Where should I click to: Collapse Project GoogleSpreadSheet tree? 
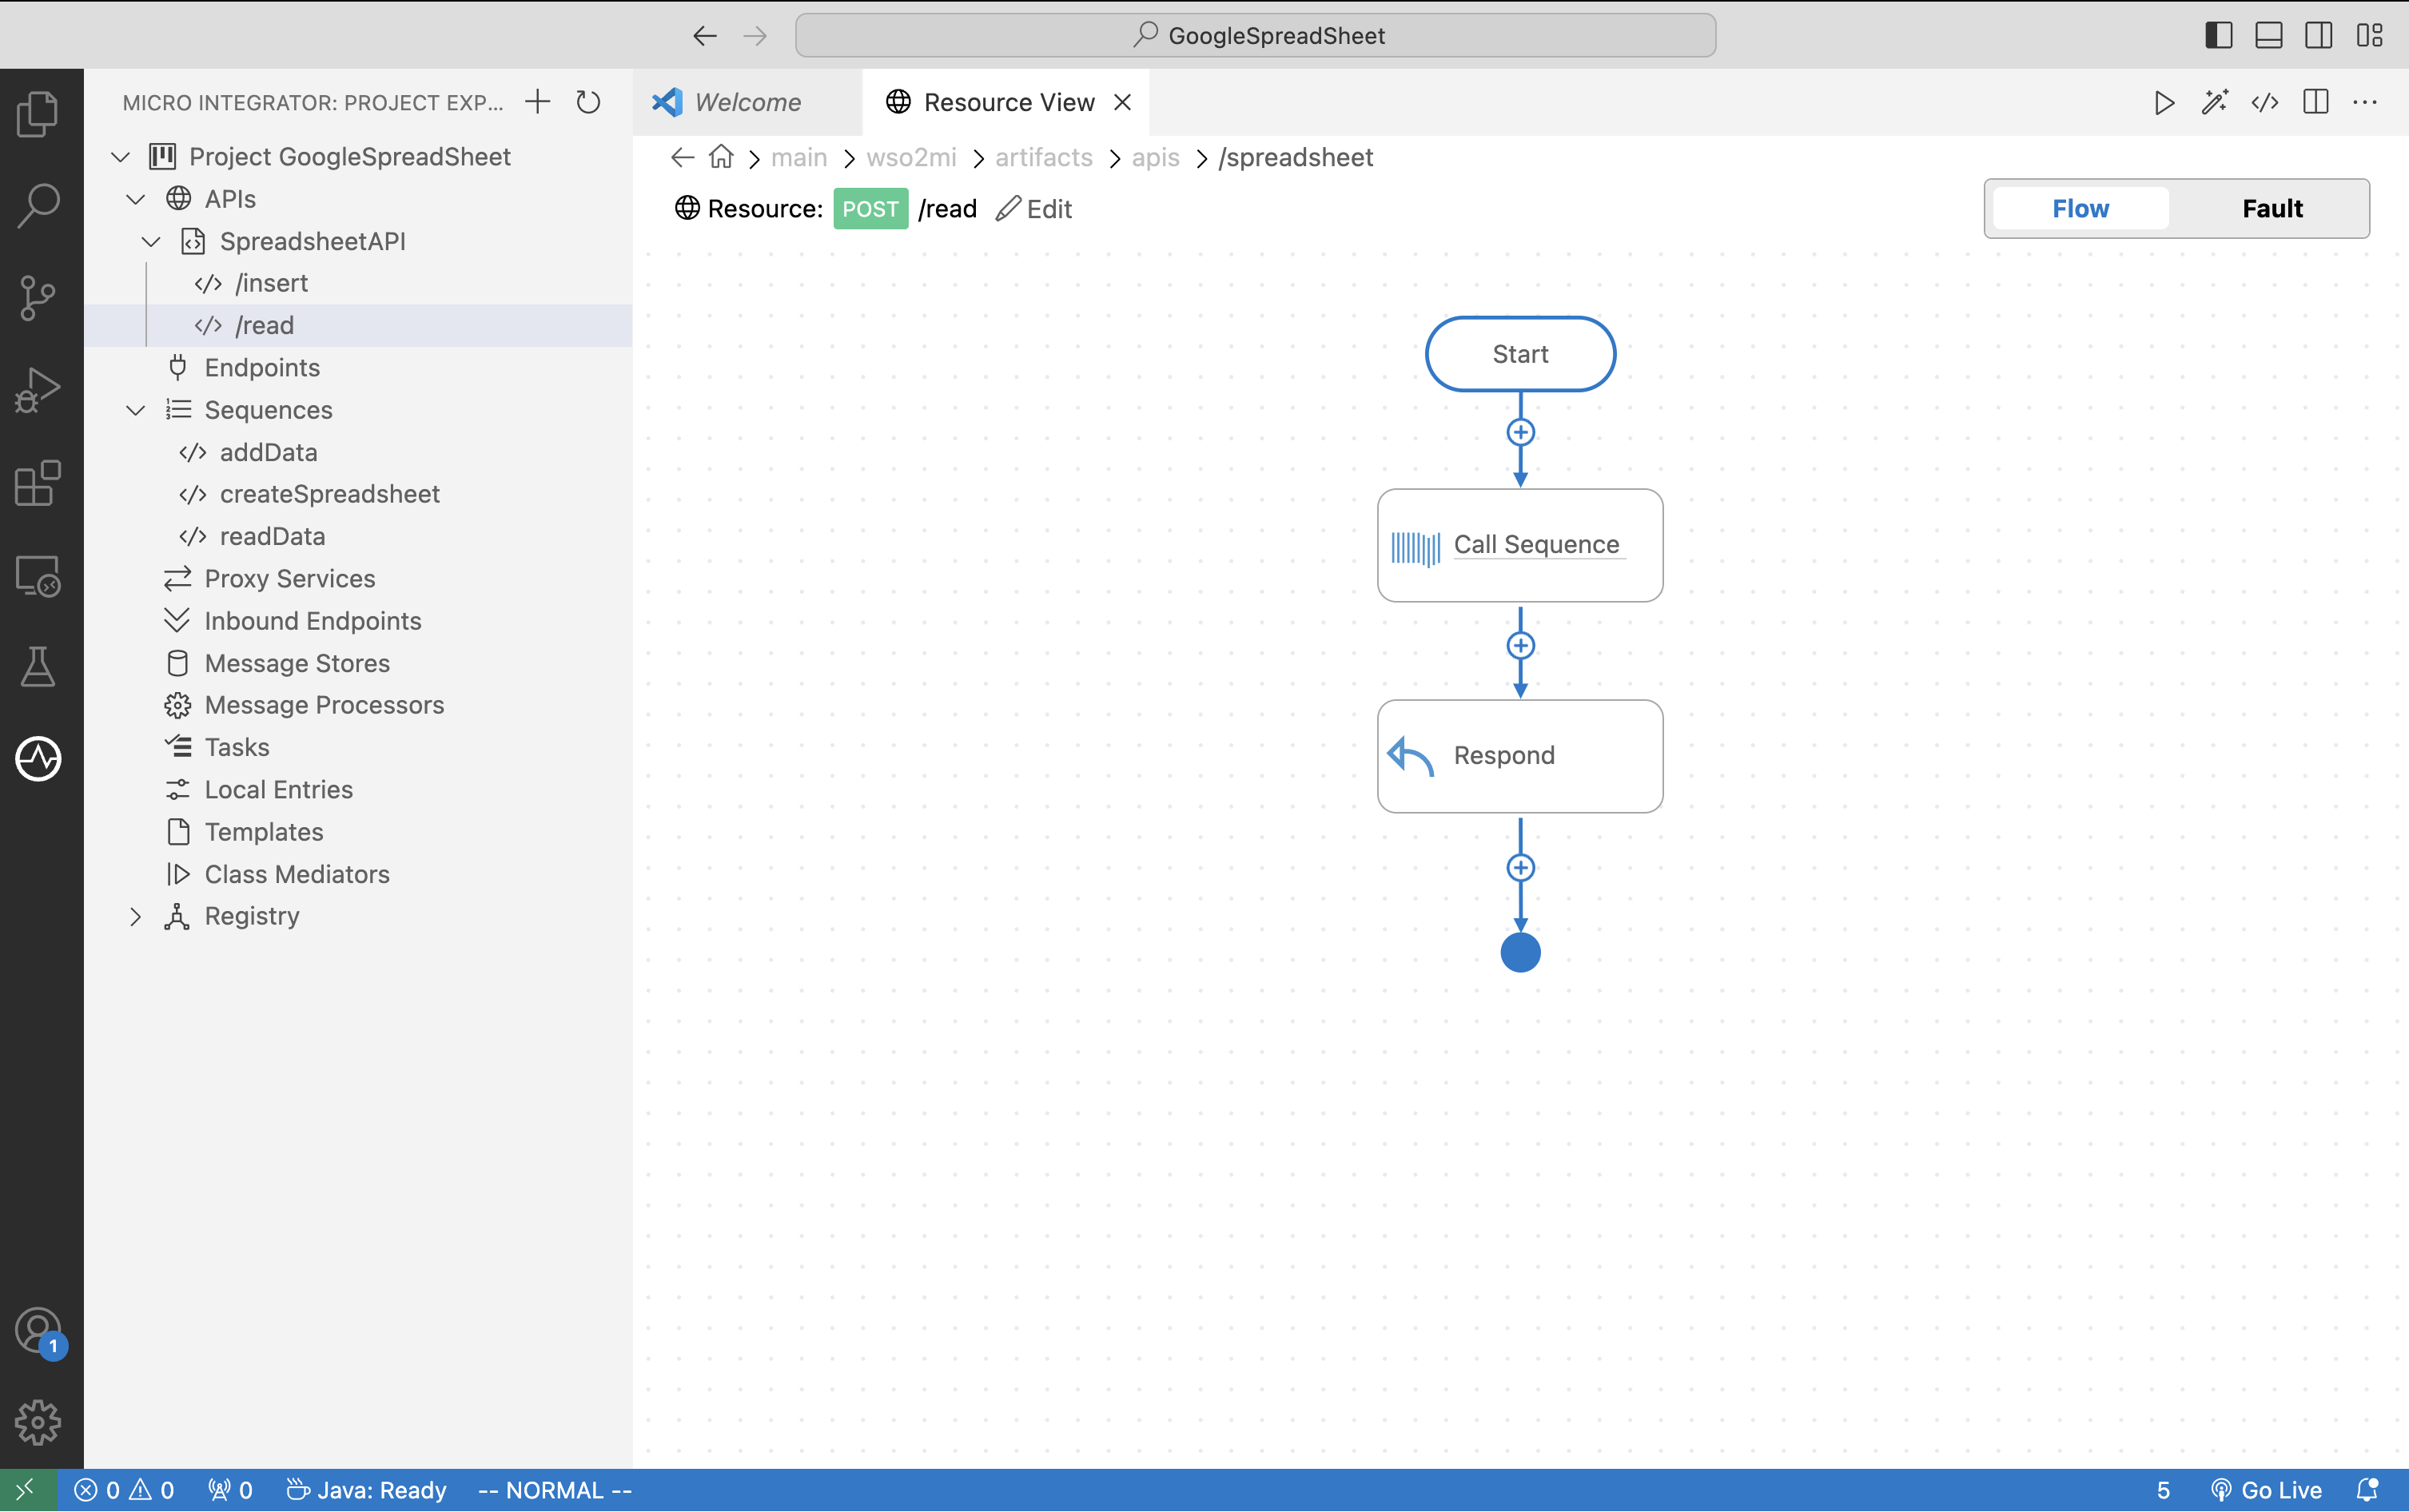[x=121, y=157]
